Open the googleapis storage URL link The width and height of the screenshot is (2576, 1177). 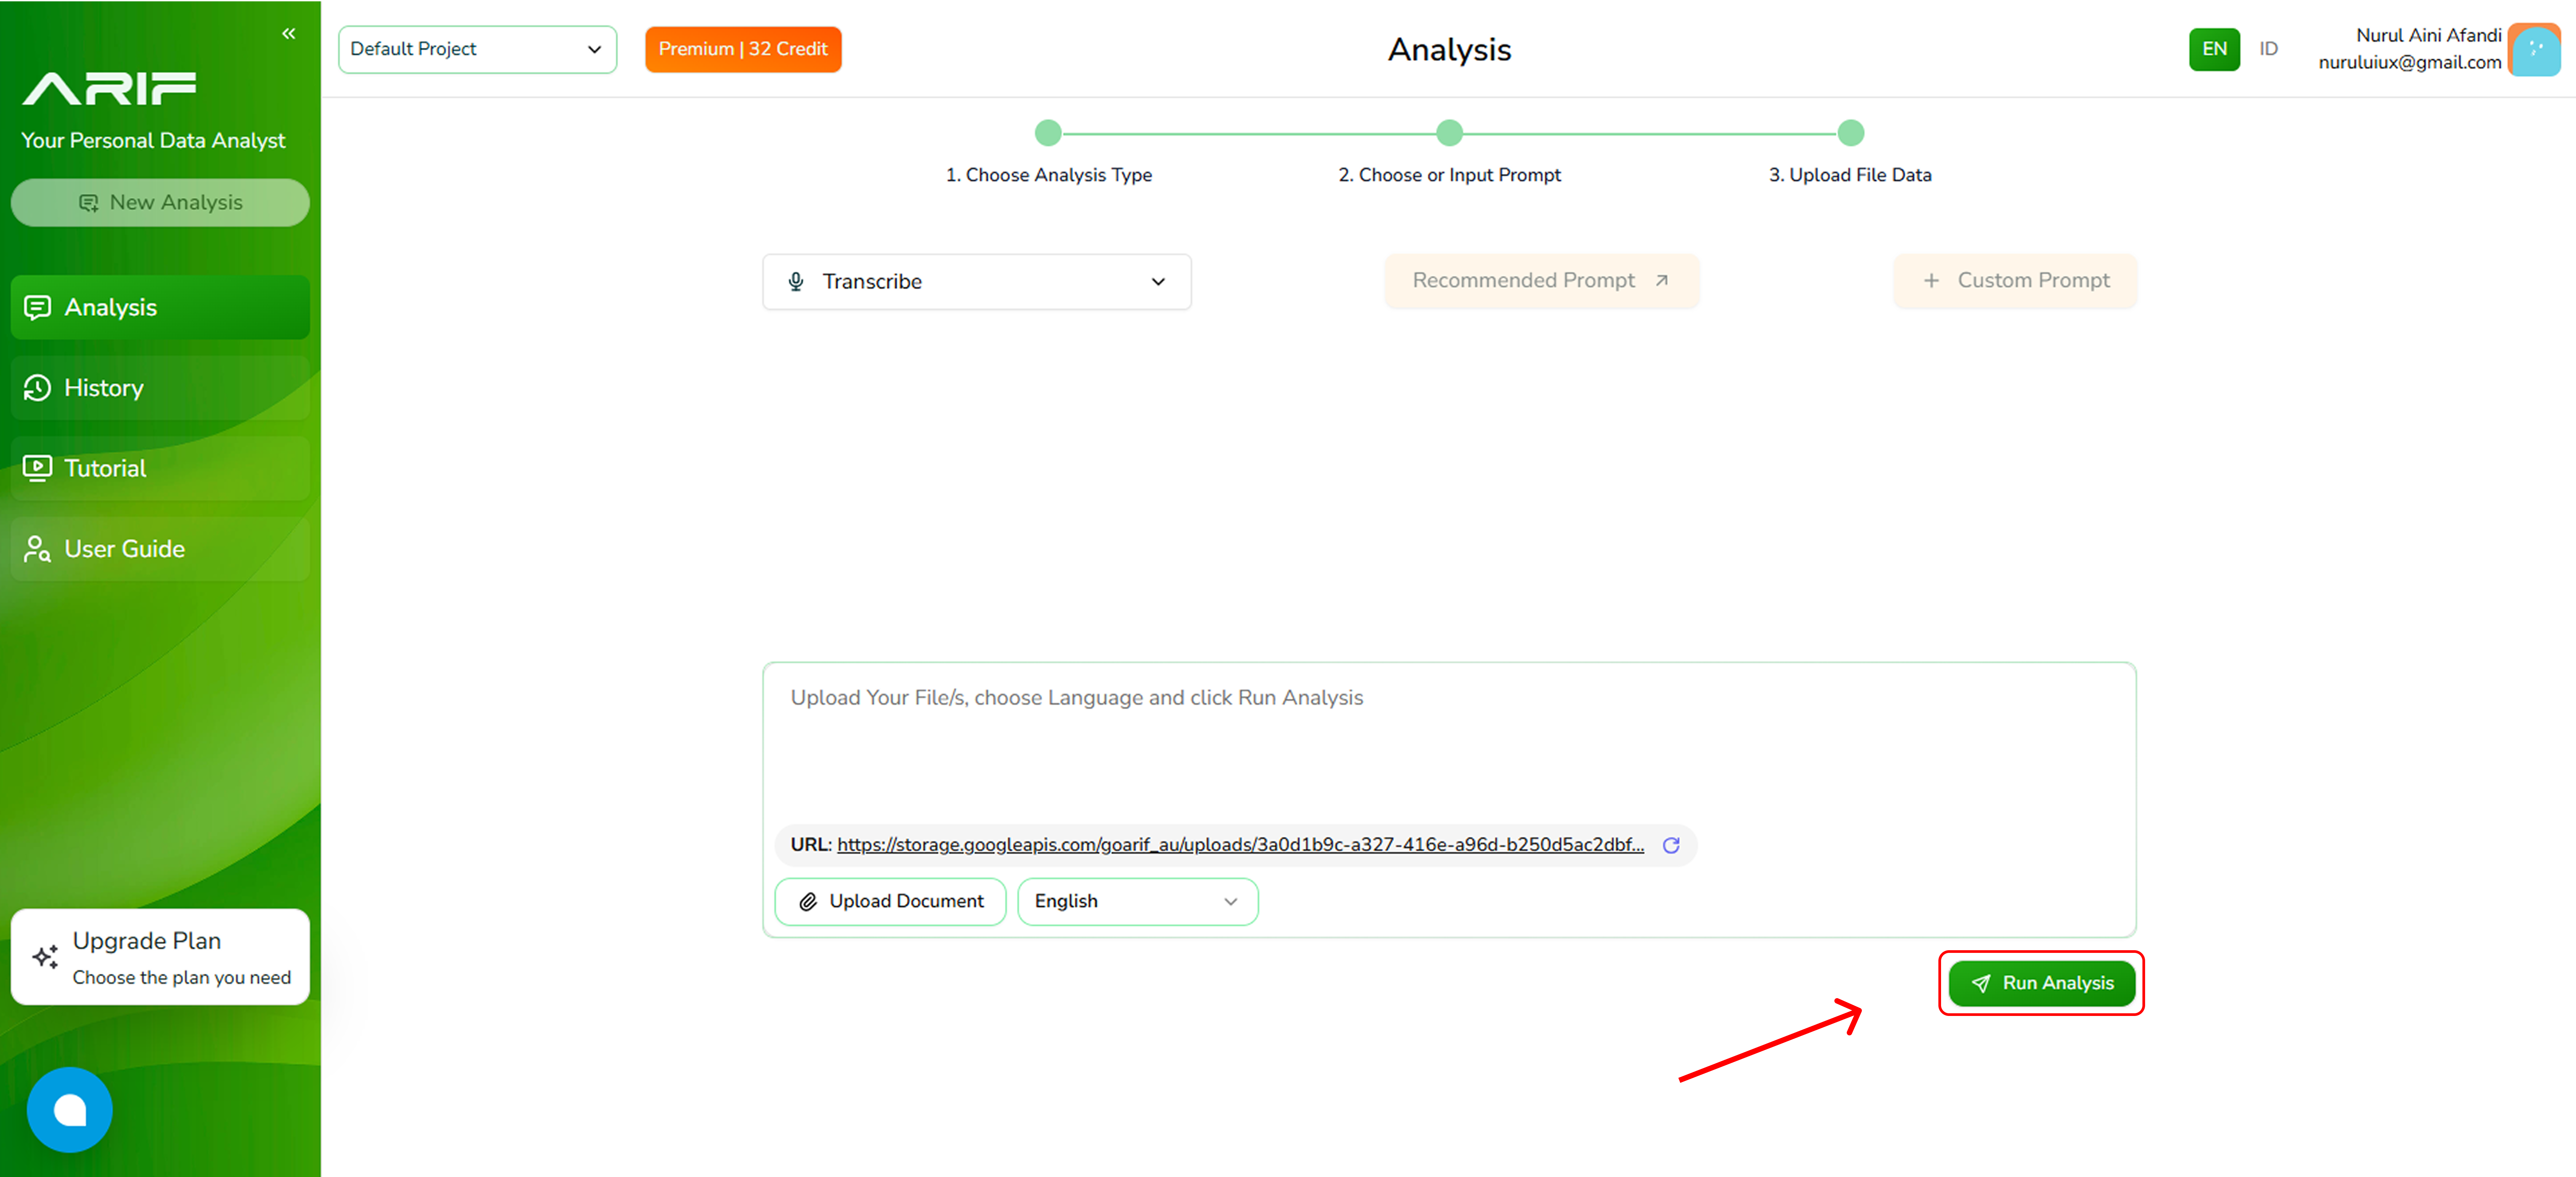(x=1240, y=845)
